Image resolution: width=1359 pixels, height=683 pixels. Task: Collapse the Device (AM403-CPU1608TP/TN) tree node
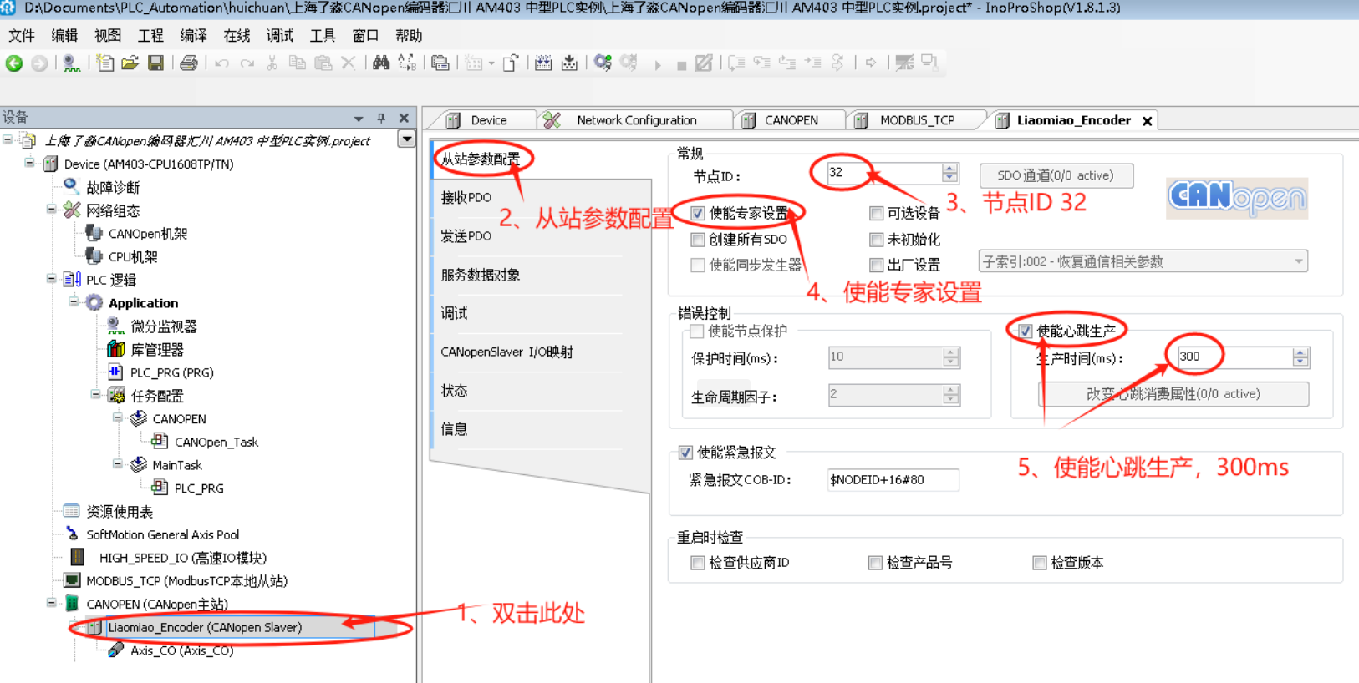tap(29, 164)
